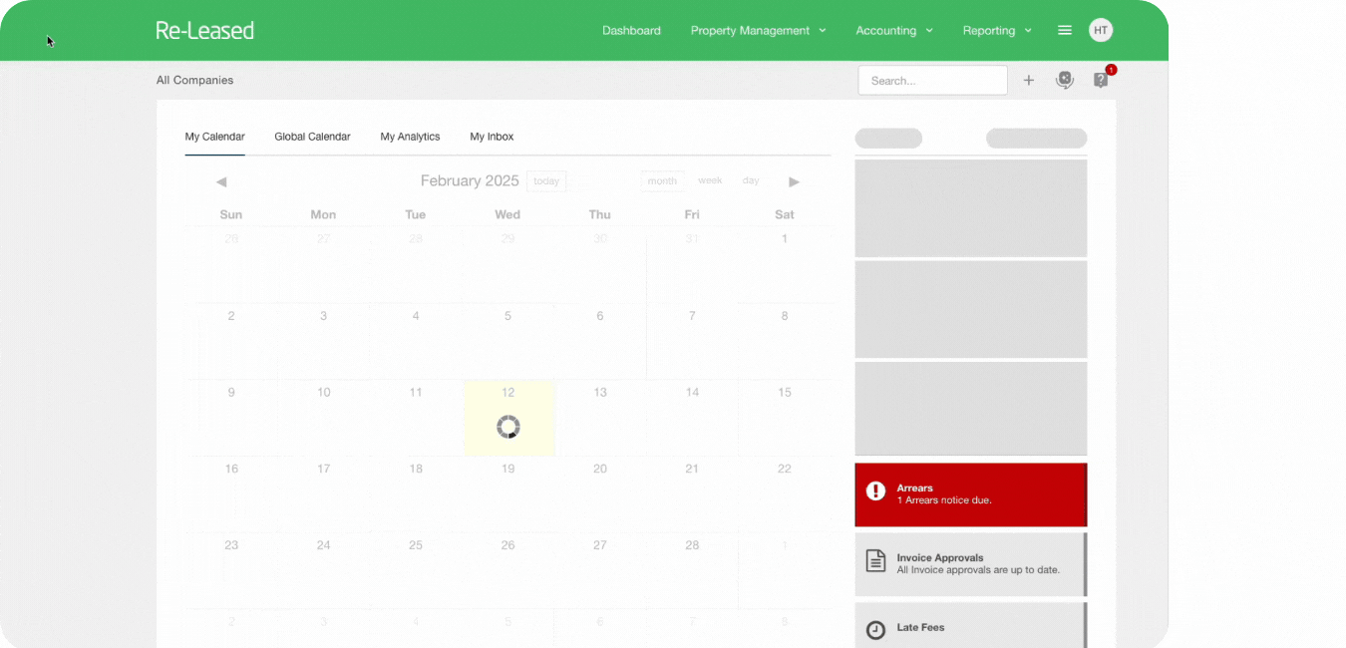1346x648 pixels.
Task: Open the Arrears notice card
Action: (971, 494)
